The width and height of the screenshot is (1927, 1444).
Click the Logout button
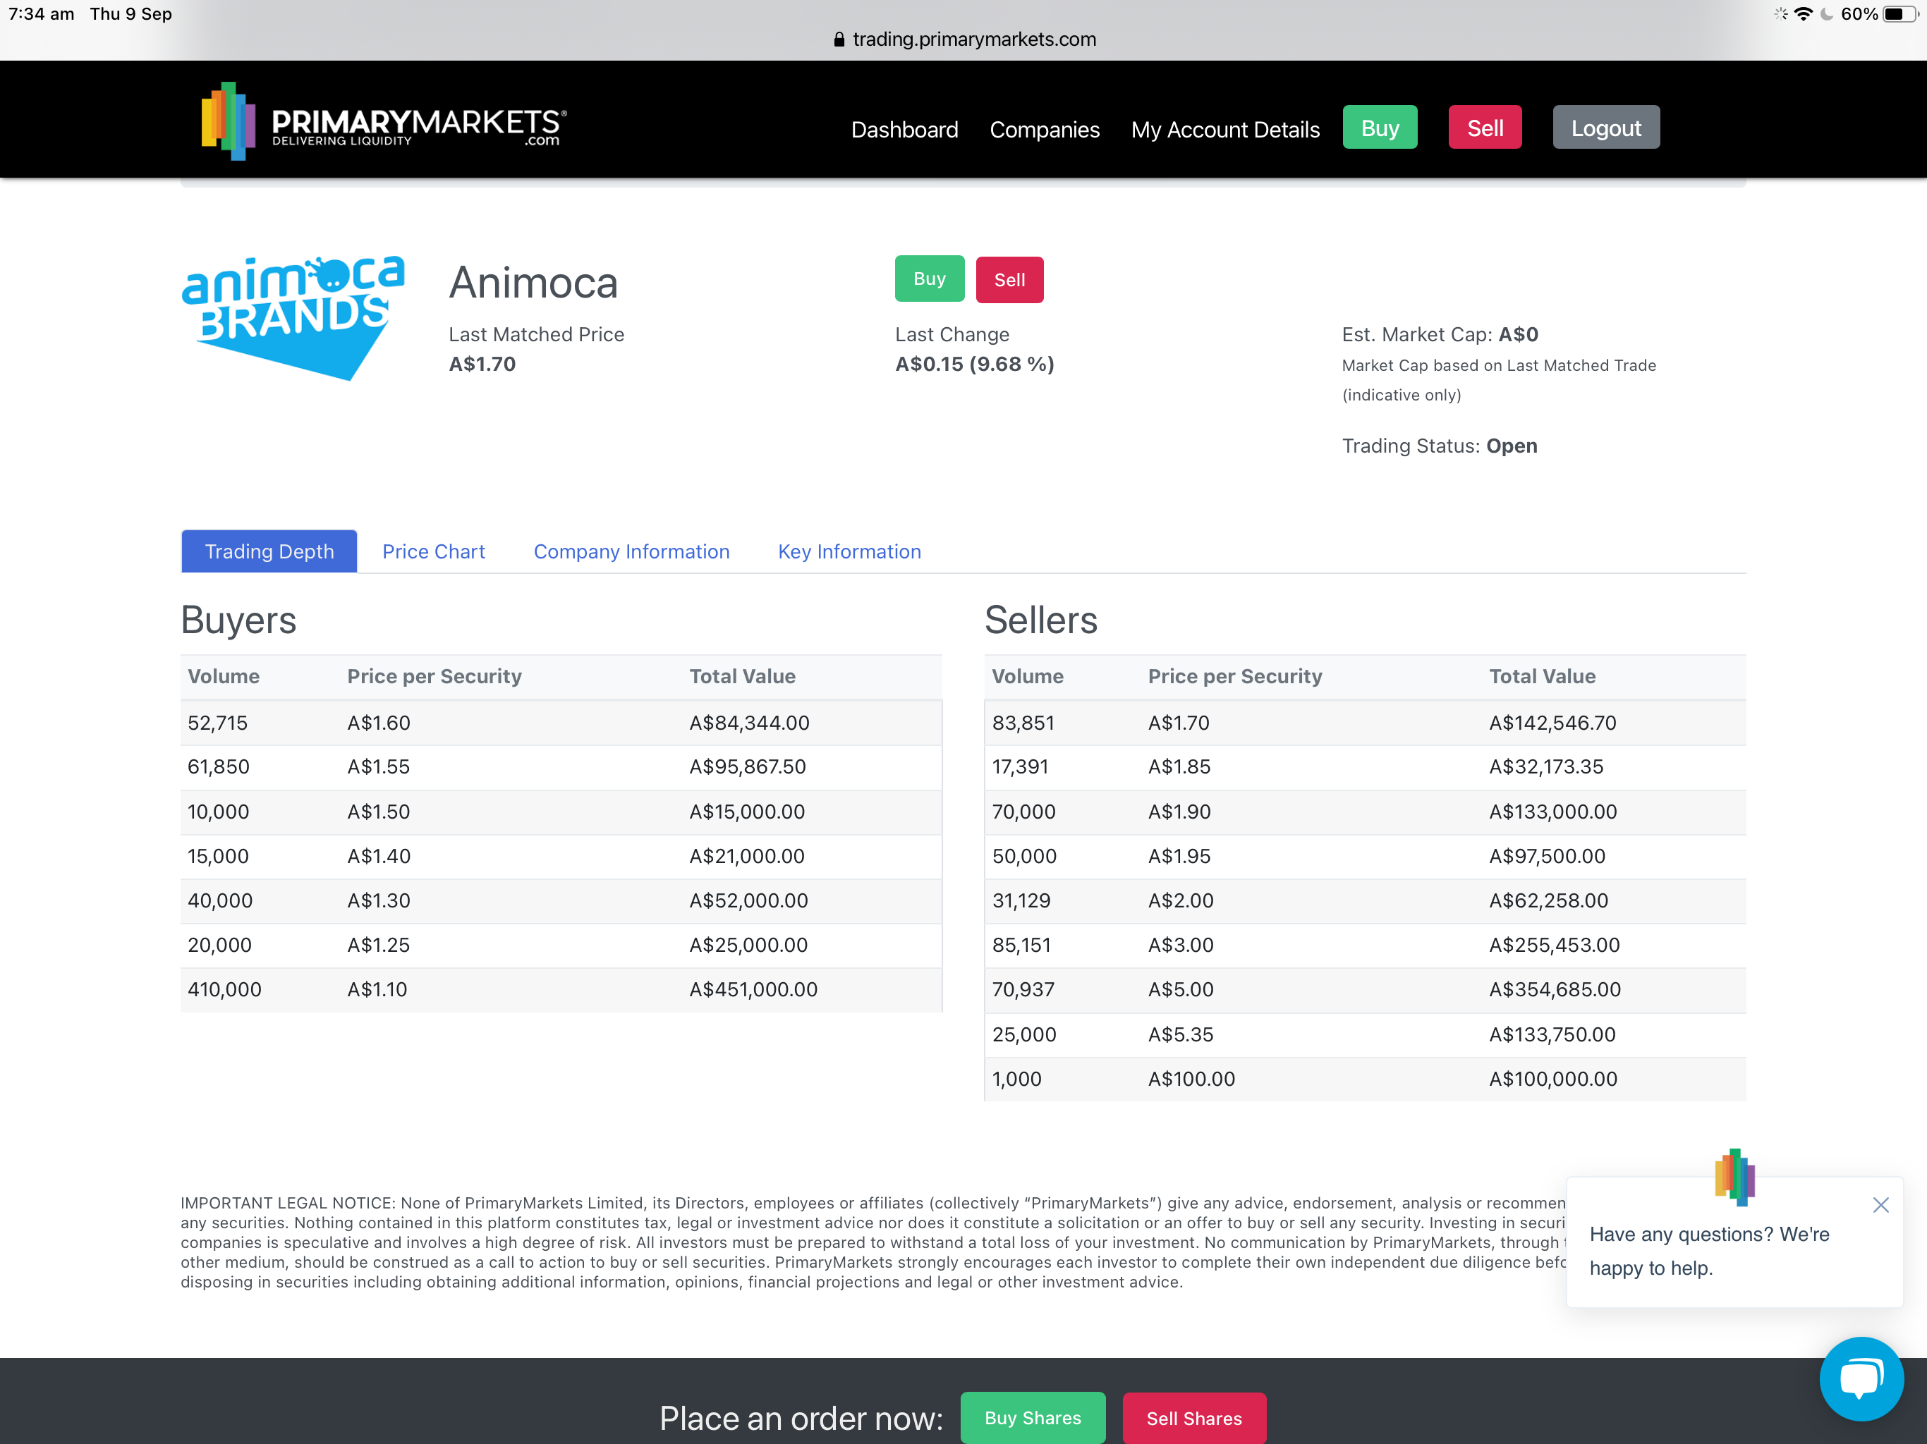point(1605,127)
